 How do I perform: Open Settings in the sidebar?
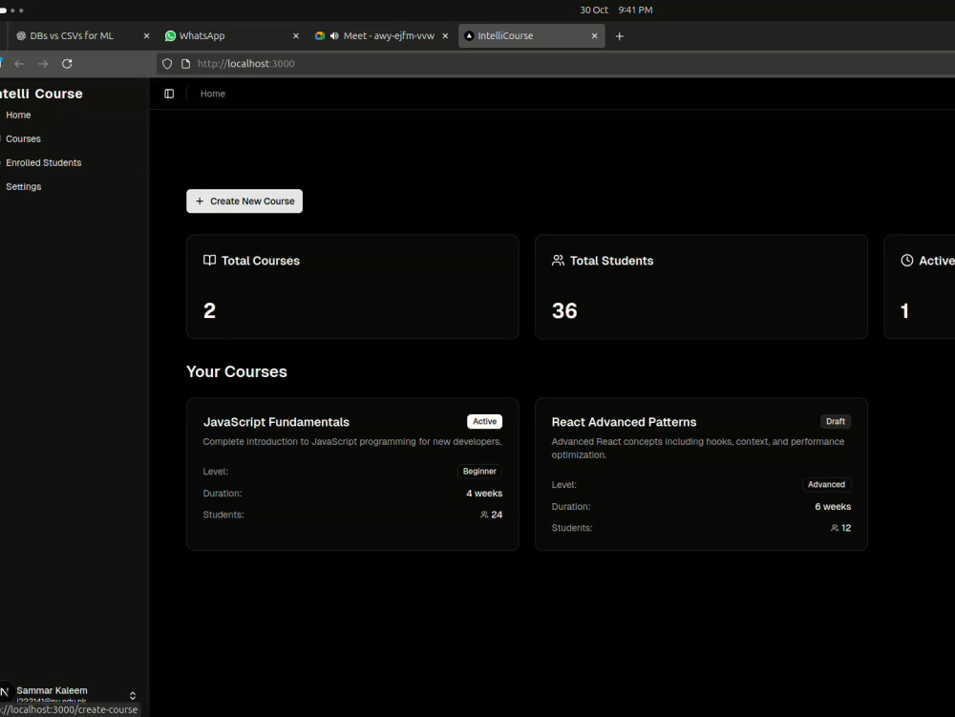(23, 187)
